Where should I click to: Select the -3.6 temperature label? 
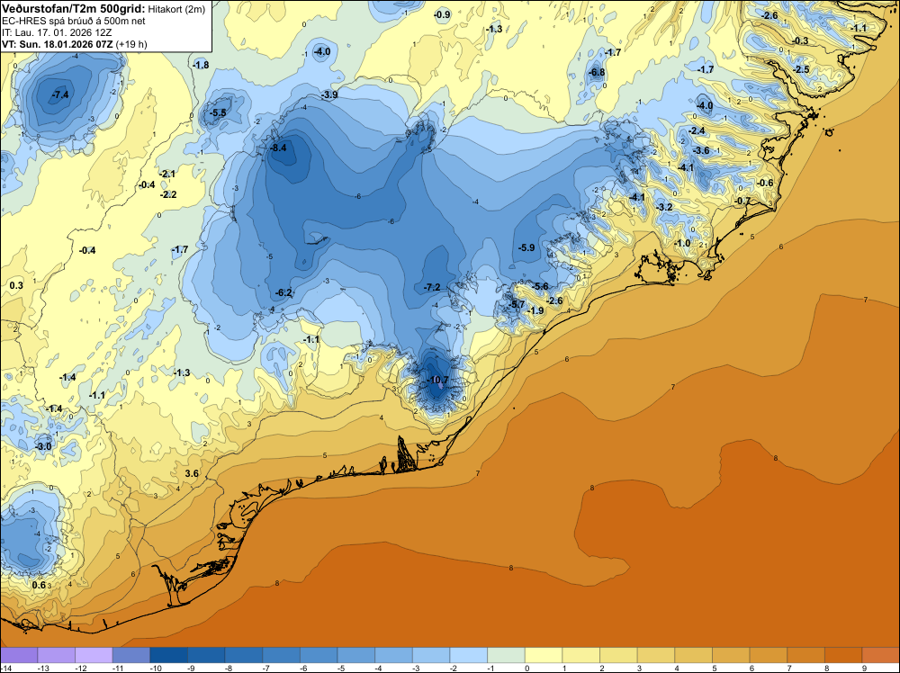coord(701,151)
